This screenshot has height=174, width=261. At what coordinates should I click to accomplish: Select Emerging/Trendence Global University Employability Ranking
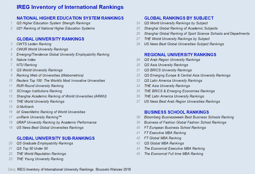pos(63,55)
